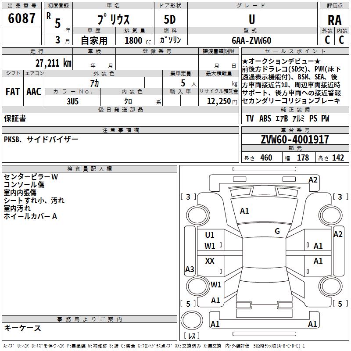Image resolution: width=351 pixels, height=351 pixels.
Task: Click the G windshield mark on diagram
Action: point(277,231)
